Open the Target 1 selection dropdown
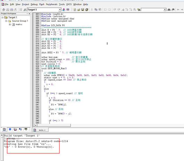This screenshot has width=184, height=161. [60, 10]
